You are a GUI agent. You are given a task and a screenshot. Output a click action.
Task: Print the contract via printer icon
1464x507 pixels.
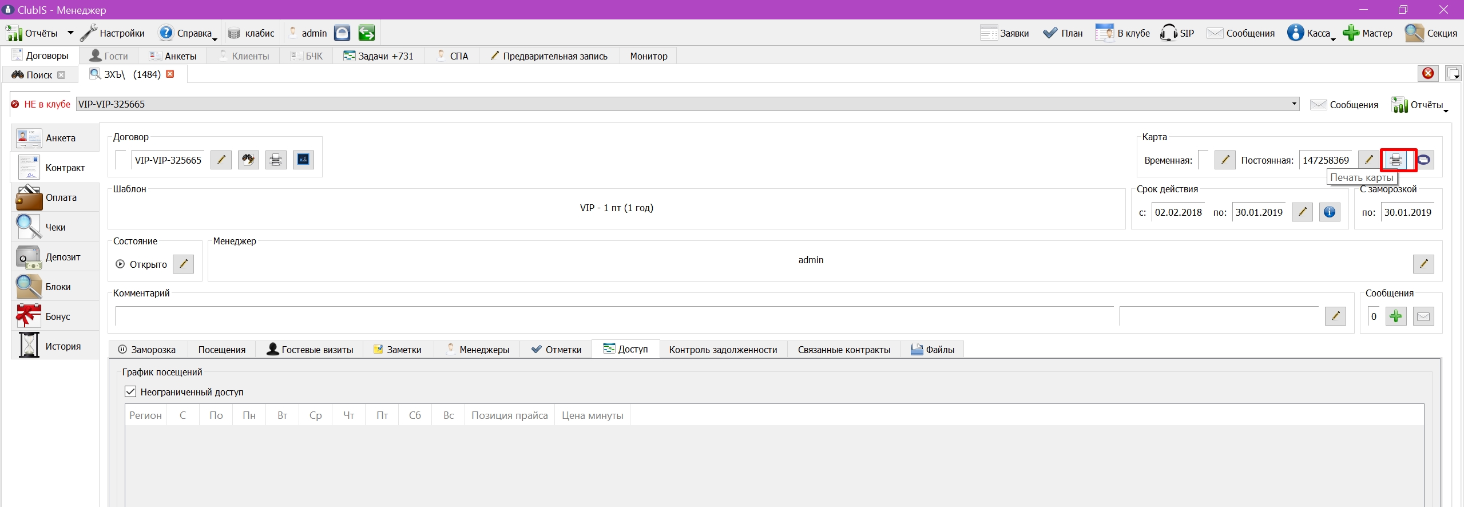coord(276,160)
